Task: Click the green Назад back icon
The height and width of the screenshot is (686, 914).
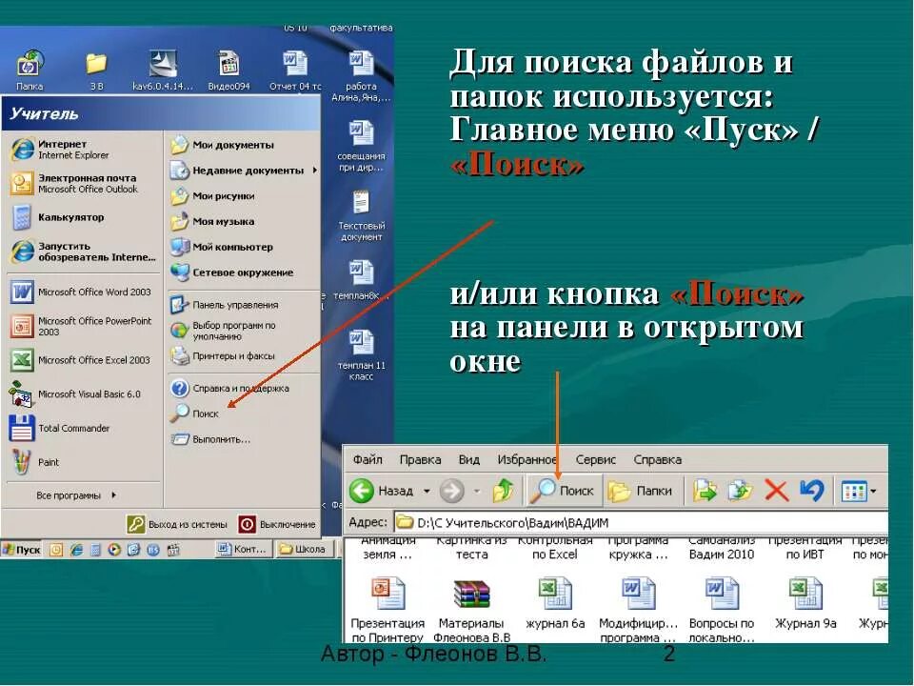Action: 362,491
